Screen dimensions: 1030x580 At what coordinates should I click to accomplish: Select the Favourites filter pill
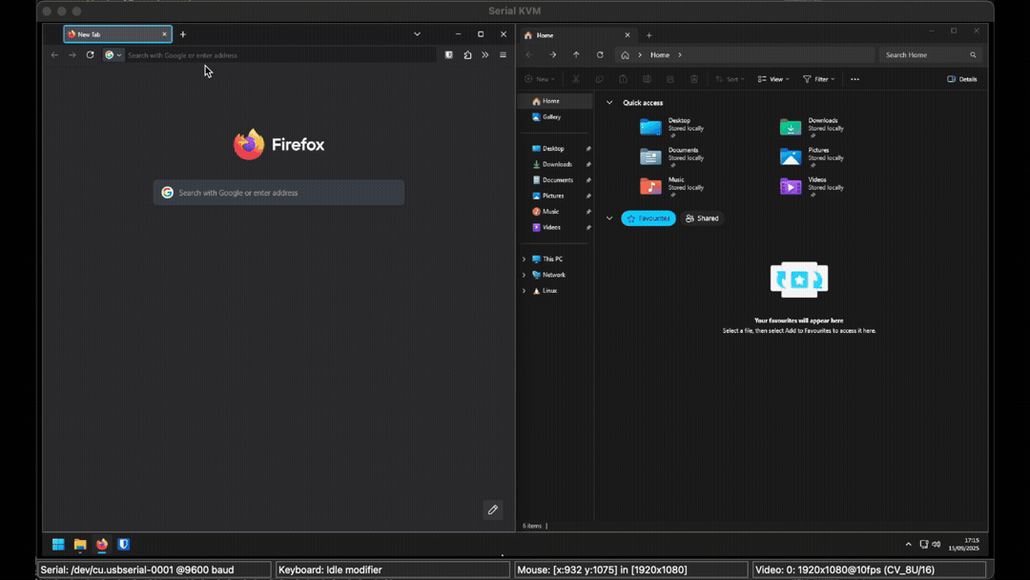pyautogui.click(x=649, y=218)
